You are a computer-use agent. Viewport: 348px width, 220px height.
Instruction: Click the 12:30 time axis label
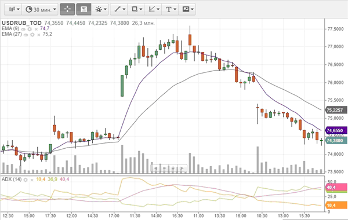[x=8, y=215]
